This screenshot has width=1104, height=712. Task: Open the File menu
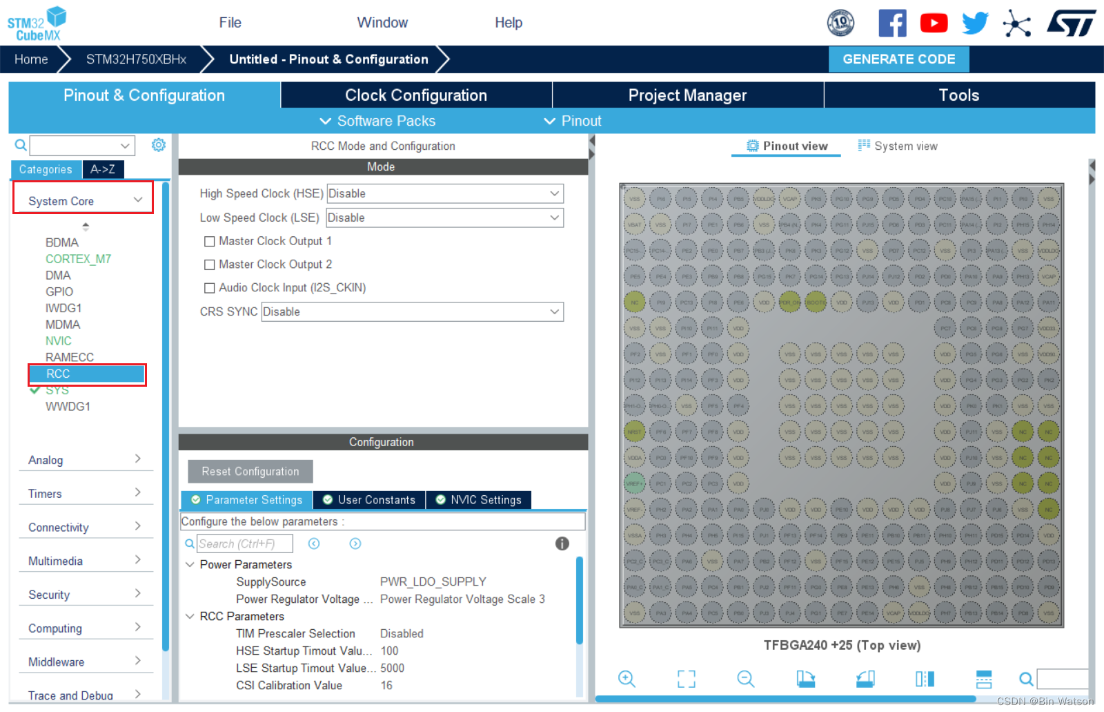tap(230, 23)
